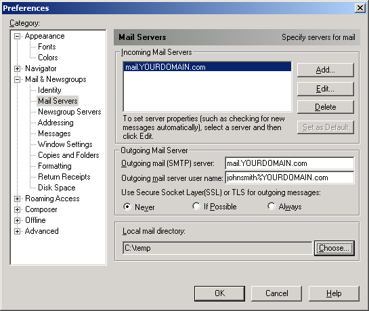Click Choose... for local mail directory
The image size is (369, 311).
pos(334,248)
